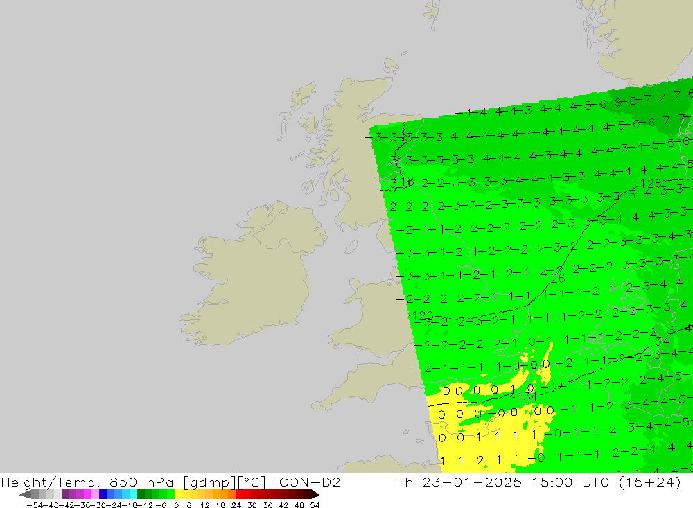Click the '118' height contour label
This screenshot has width=693, height=508.
pos(403,182)
